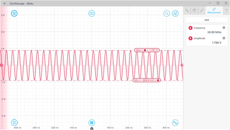Click channel A badge beside Frequency

(x=191, y=28)
